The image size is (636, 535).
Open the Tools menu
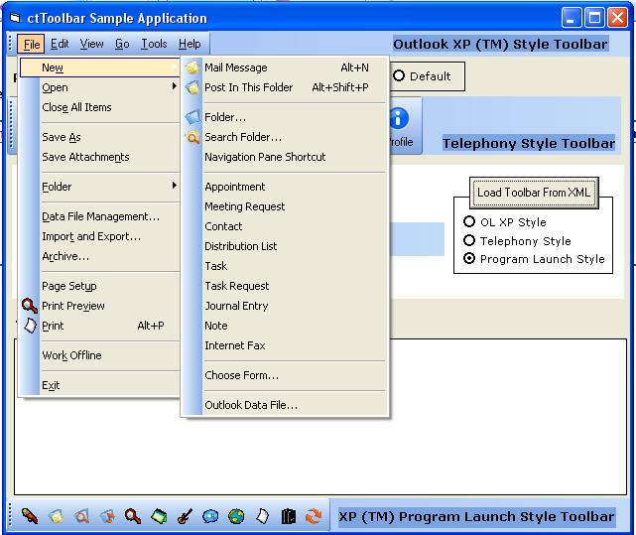154,44
